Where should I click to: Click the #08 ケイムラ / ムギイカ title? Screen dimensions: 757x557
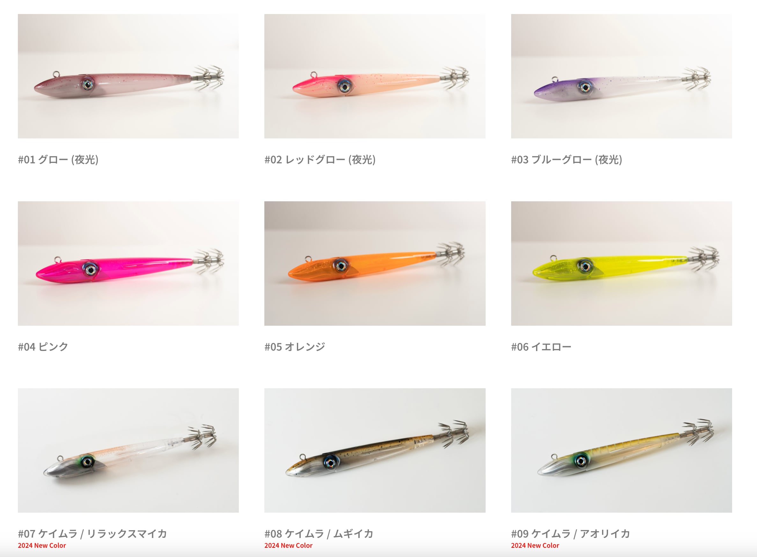(319, 533)
